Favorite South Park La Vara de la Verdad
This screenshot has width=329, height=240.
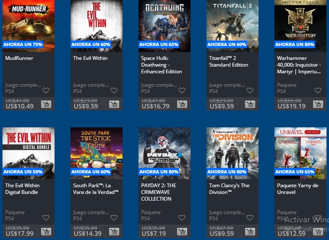[114, 218]
